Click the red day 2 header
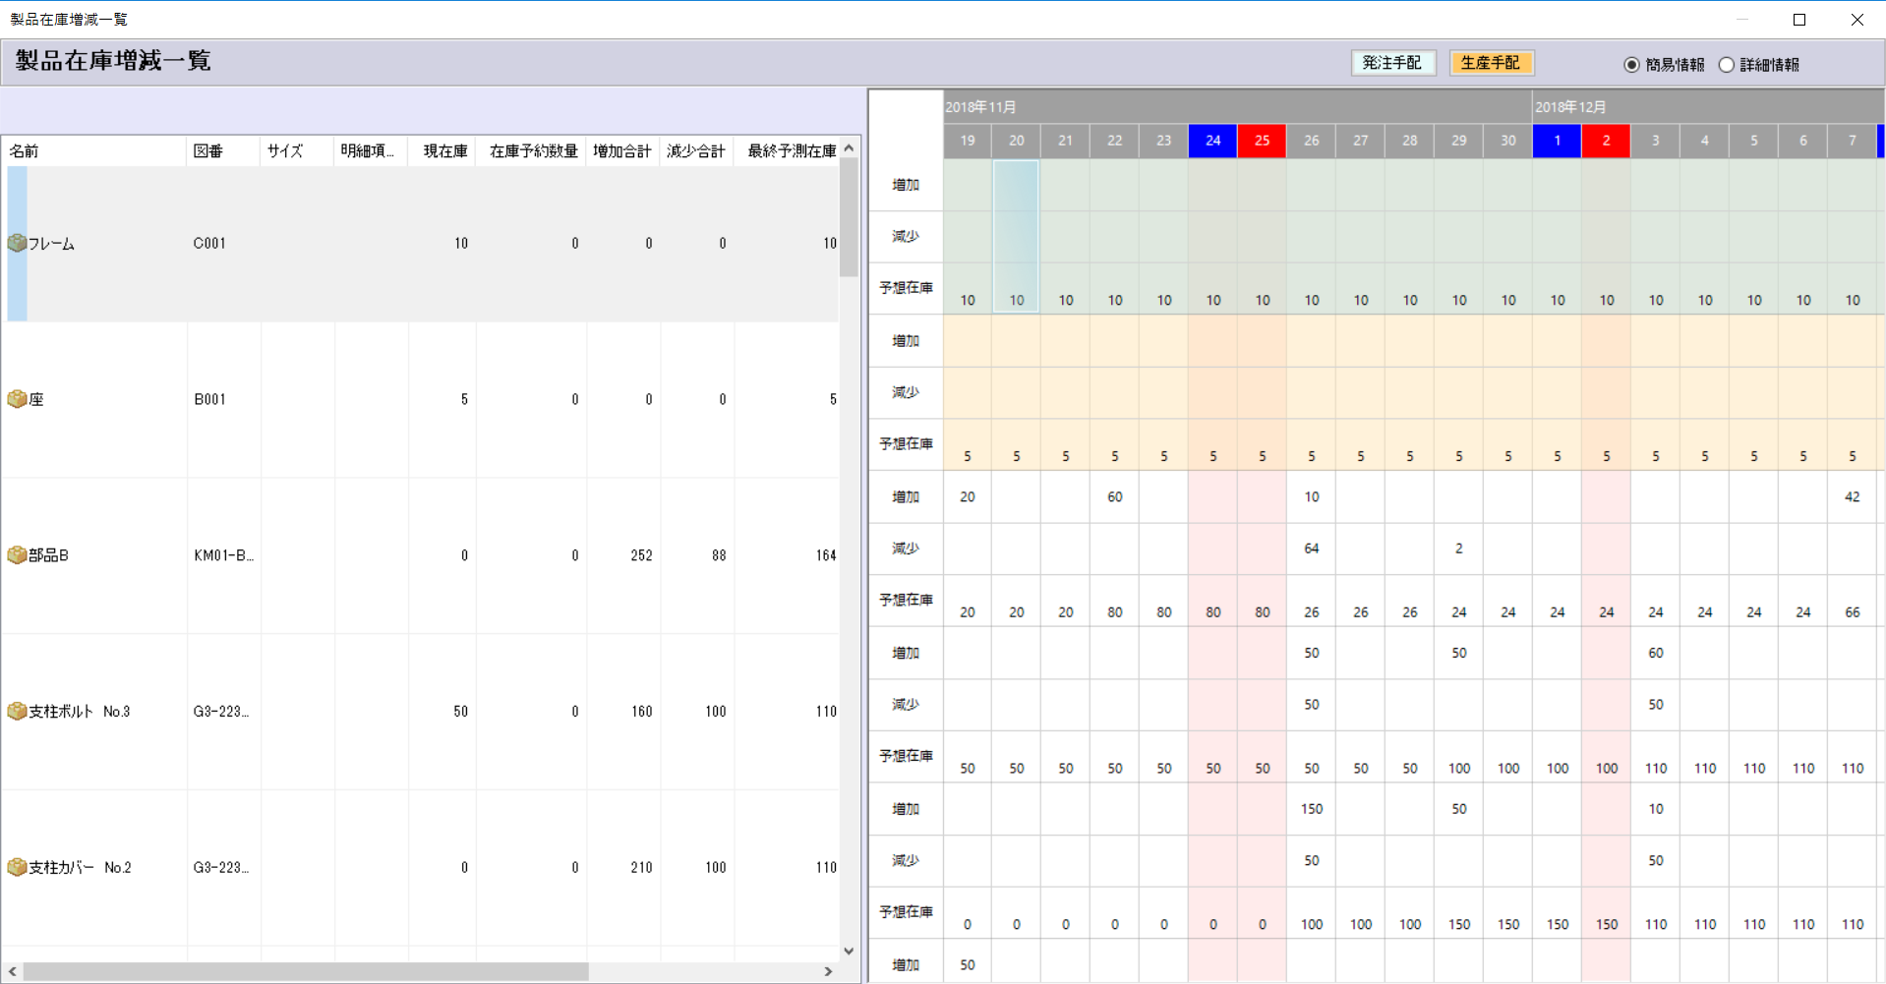 (1607, 141)
